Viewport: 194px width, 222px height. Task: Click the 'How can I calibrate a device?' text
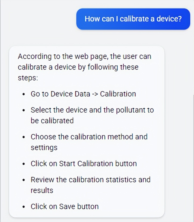point(133,19)
